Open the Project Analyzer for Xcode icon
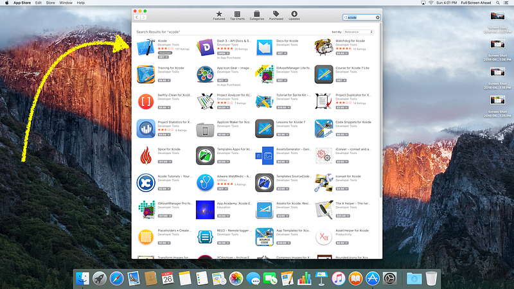 click(x=205, y=101)
